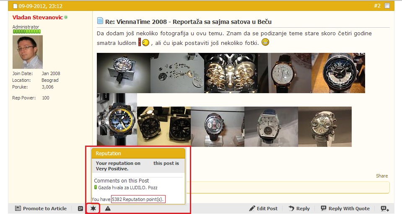
Task: Tick the checkbox next to post #2
Action: point(387,6)
